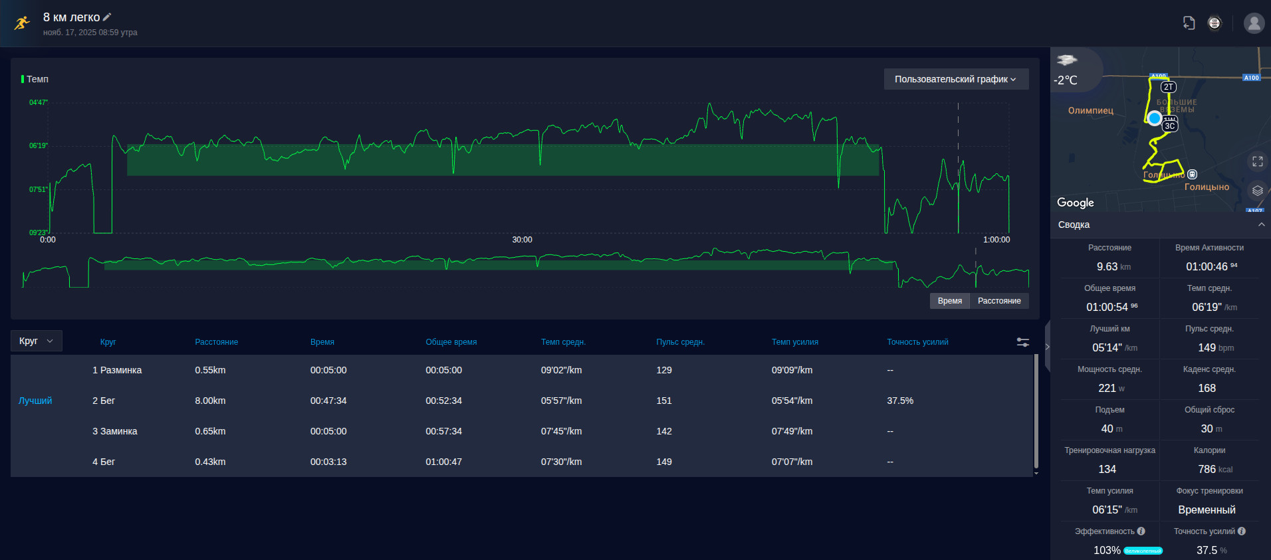Click the Точность усилий info icon

pyautogui.click(x=1242, y=531)
